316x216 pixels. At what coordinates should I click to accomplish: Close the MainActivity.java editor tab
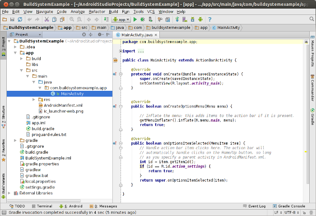pos(157,35)
